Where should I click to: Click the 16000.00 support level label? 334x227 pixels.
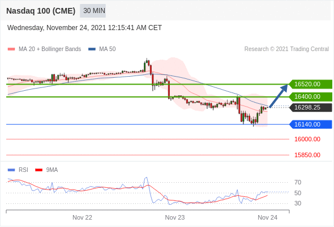307,139
